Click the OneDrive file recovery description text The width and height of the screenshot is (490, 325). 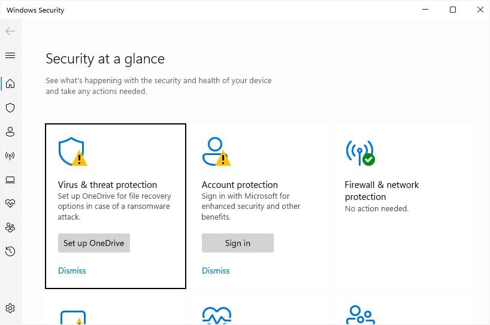click(114, 206)
